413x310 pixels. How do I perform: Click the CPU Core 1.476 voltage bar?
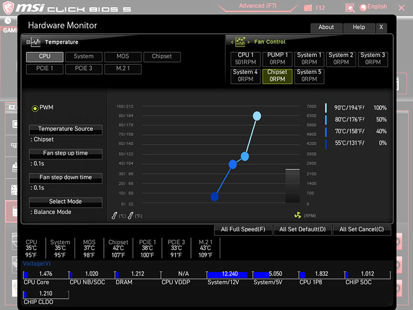(x=46, y=274)
